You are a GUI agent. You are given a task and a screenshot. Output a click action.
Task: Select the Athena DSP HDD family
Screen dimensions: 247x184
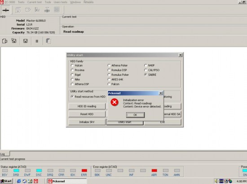[x=72, y=84]
